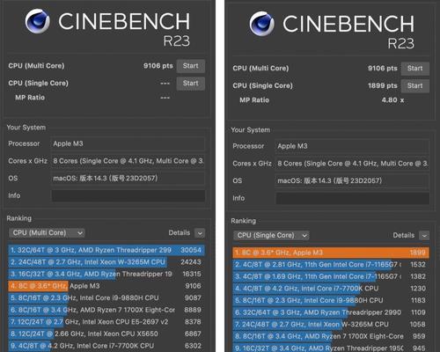The image size is (440, 352).
Task: Expand Details arrow in right ranking panel
Action: click(x=424, y=236)
